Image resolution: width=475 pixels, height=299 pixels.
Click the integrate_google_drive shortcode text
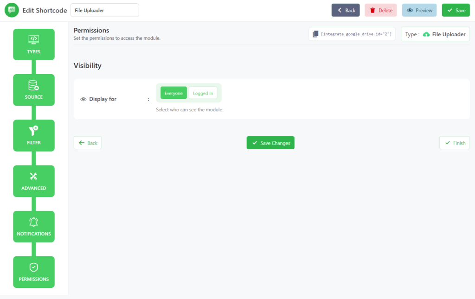[x=356, y=34]
